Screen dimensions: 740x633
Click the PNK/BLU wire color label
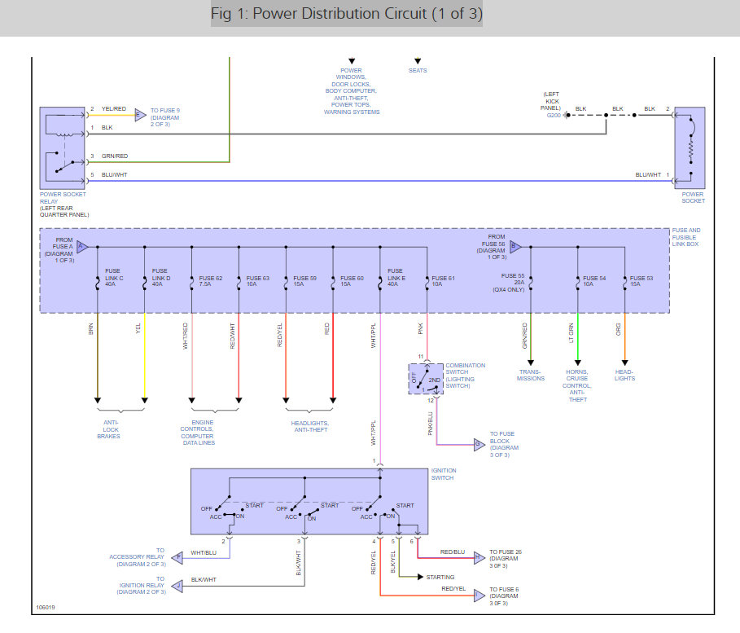point(430,424)
